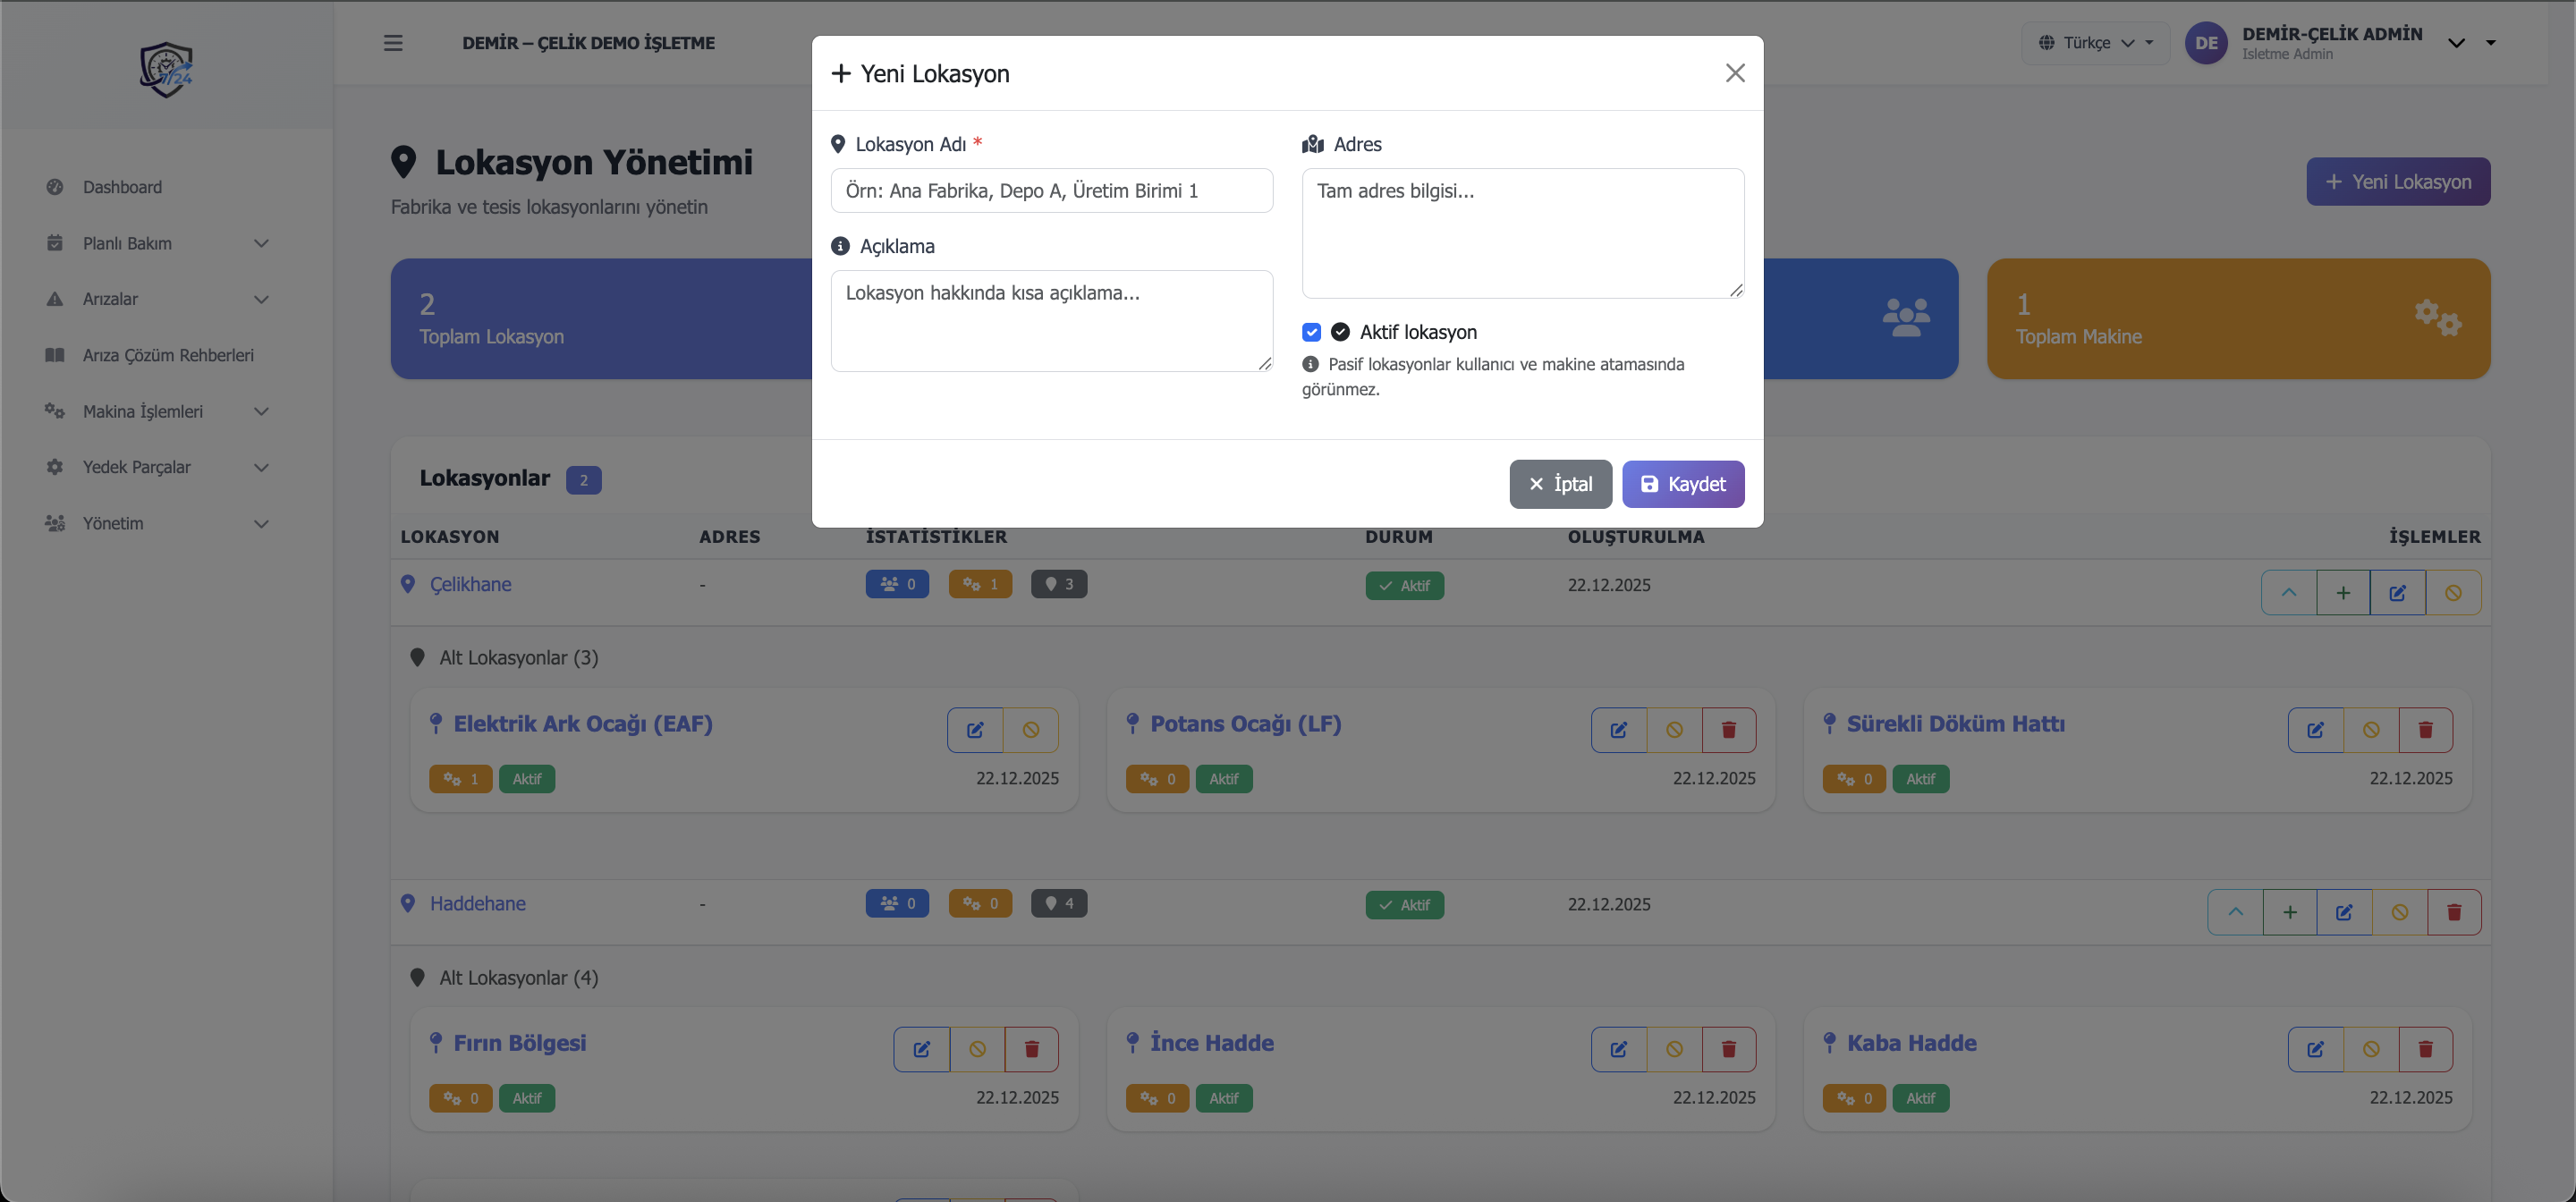Collapse Haddehane sublocations with chevron
The image size is (2576, 1202).
click(x=2235, y=912)
